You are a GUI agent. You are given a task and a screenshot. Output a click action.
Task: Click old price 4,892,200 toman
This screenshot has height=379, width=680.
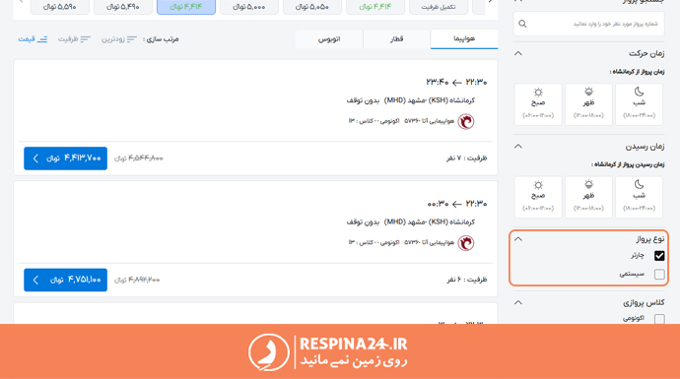pos(137,281)
